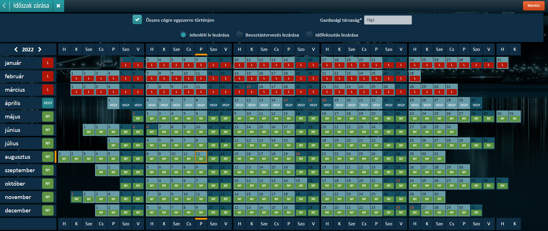Go to previous year before 2022

[16, 49]
